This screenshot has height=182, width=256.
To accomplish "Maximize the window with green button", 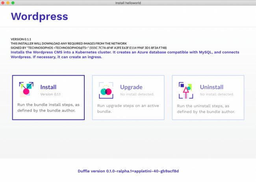I will (x=13, y=3).
